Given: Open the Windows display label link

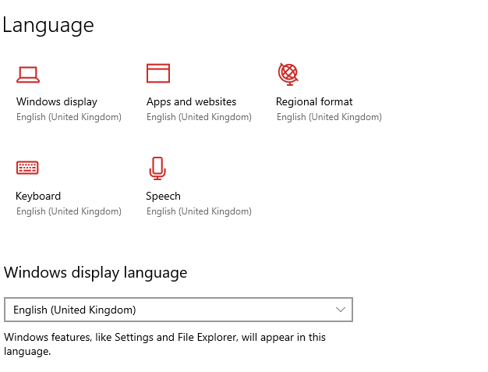Looking at the screenshot, I should (x=57, y=101).
